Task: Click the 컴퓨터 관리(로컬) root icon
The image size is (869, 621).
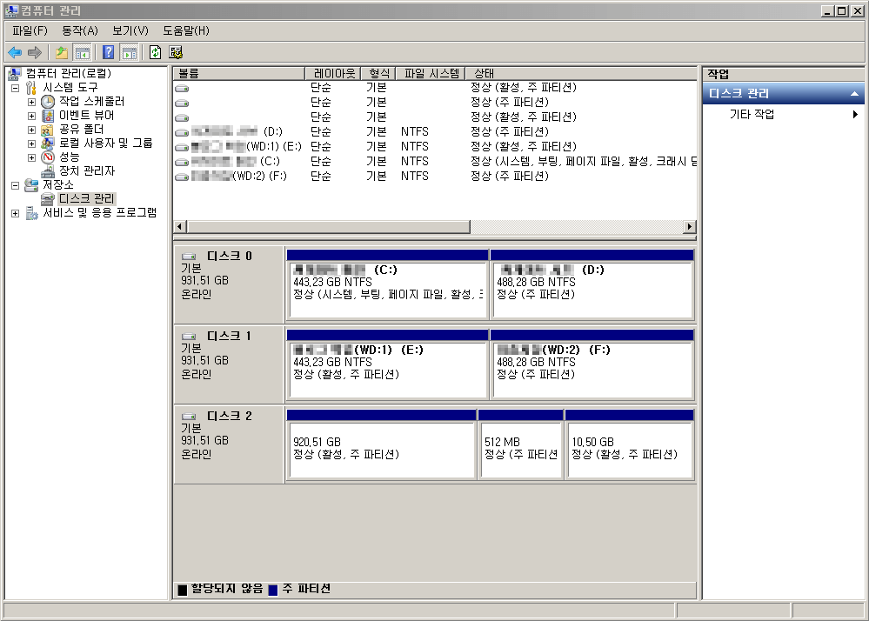Action: (x=14, y=74)
